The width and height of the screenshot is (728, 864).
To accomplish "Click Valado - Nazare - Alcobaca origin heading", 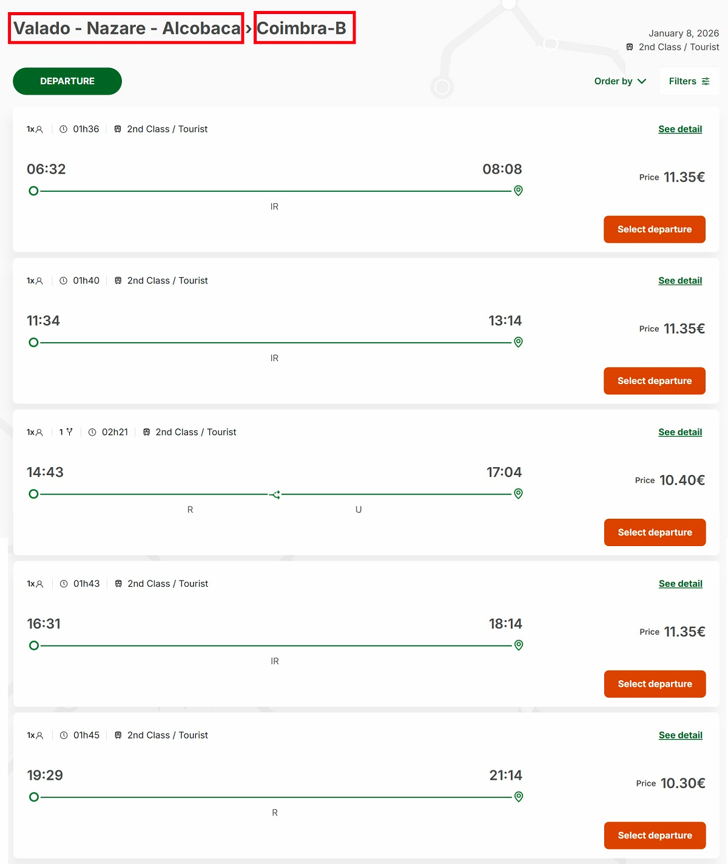I will pyautogui.click(x=126, y=29).
